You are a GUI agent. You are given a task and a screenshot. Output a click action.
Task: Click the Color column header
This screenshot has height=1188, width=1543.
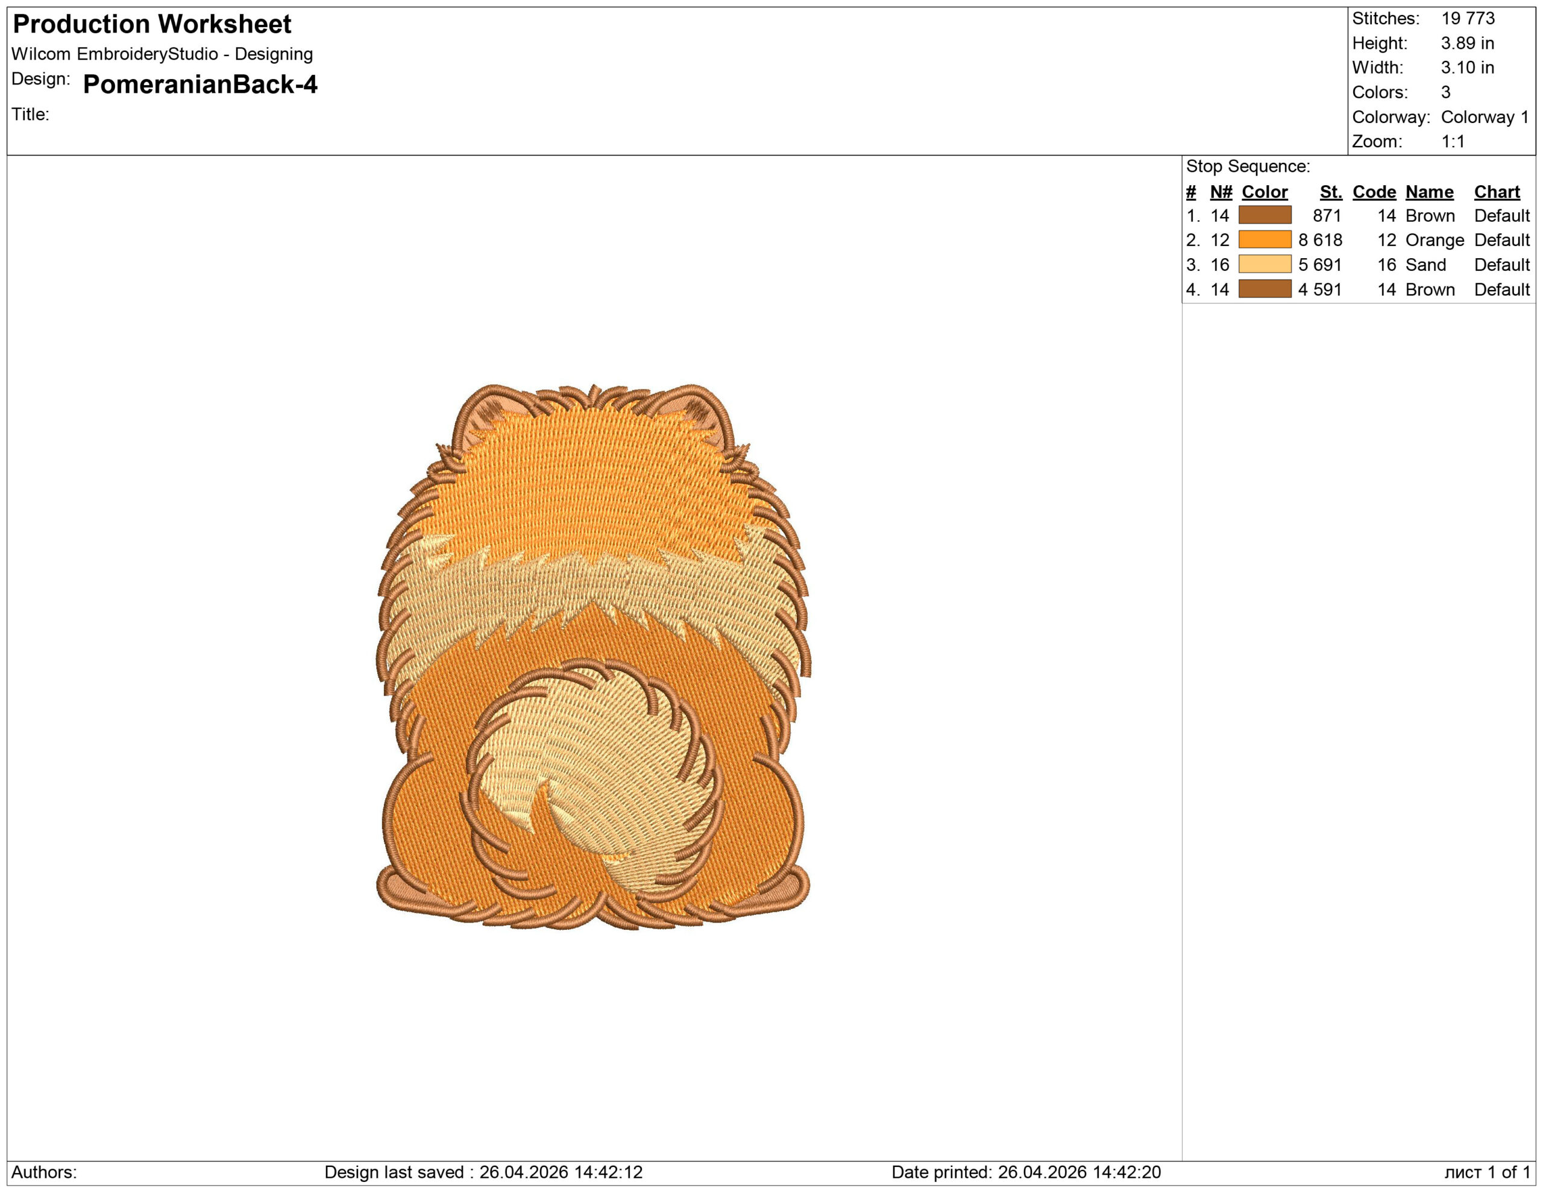[x=1265, y=192]
